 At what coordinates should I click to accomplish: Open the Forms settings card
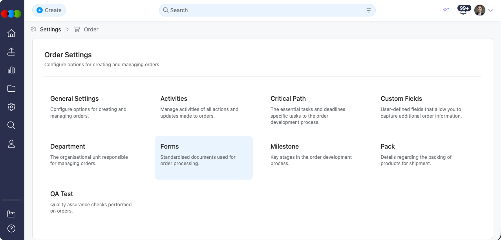pos(203,158)
